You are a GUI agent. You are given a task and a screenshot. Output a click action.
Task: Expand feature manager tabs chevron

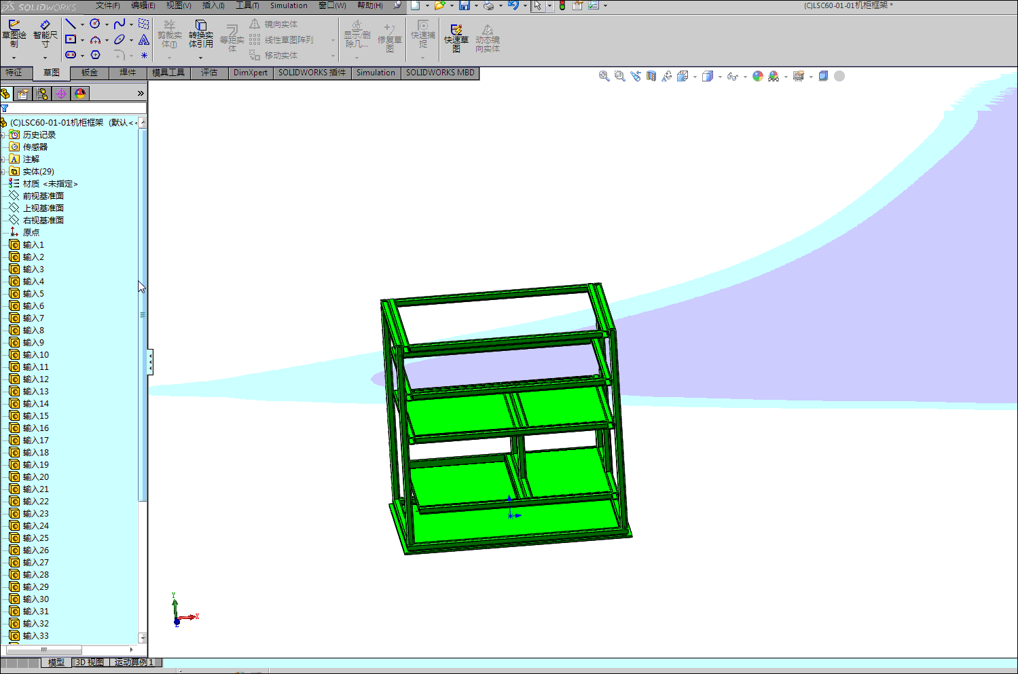141,94
